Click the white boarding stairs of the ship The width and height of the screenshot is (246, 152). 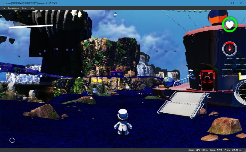pos(183,104)
